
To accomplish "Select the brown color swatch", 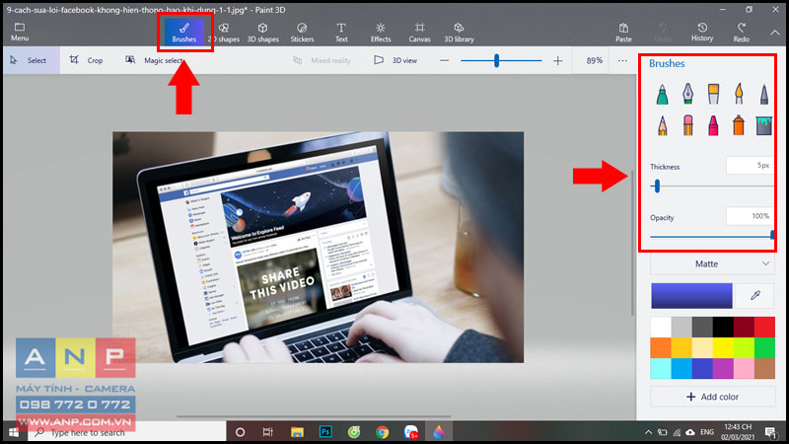I will pyautogui.click(x=764, y=368).
